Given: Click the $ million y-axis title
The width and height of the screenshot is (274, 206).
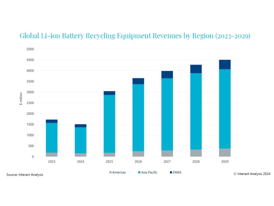Looking at the screenshot, I should [x=21, y=99].
